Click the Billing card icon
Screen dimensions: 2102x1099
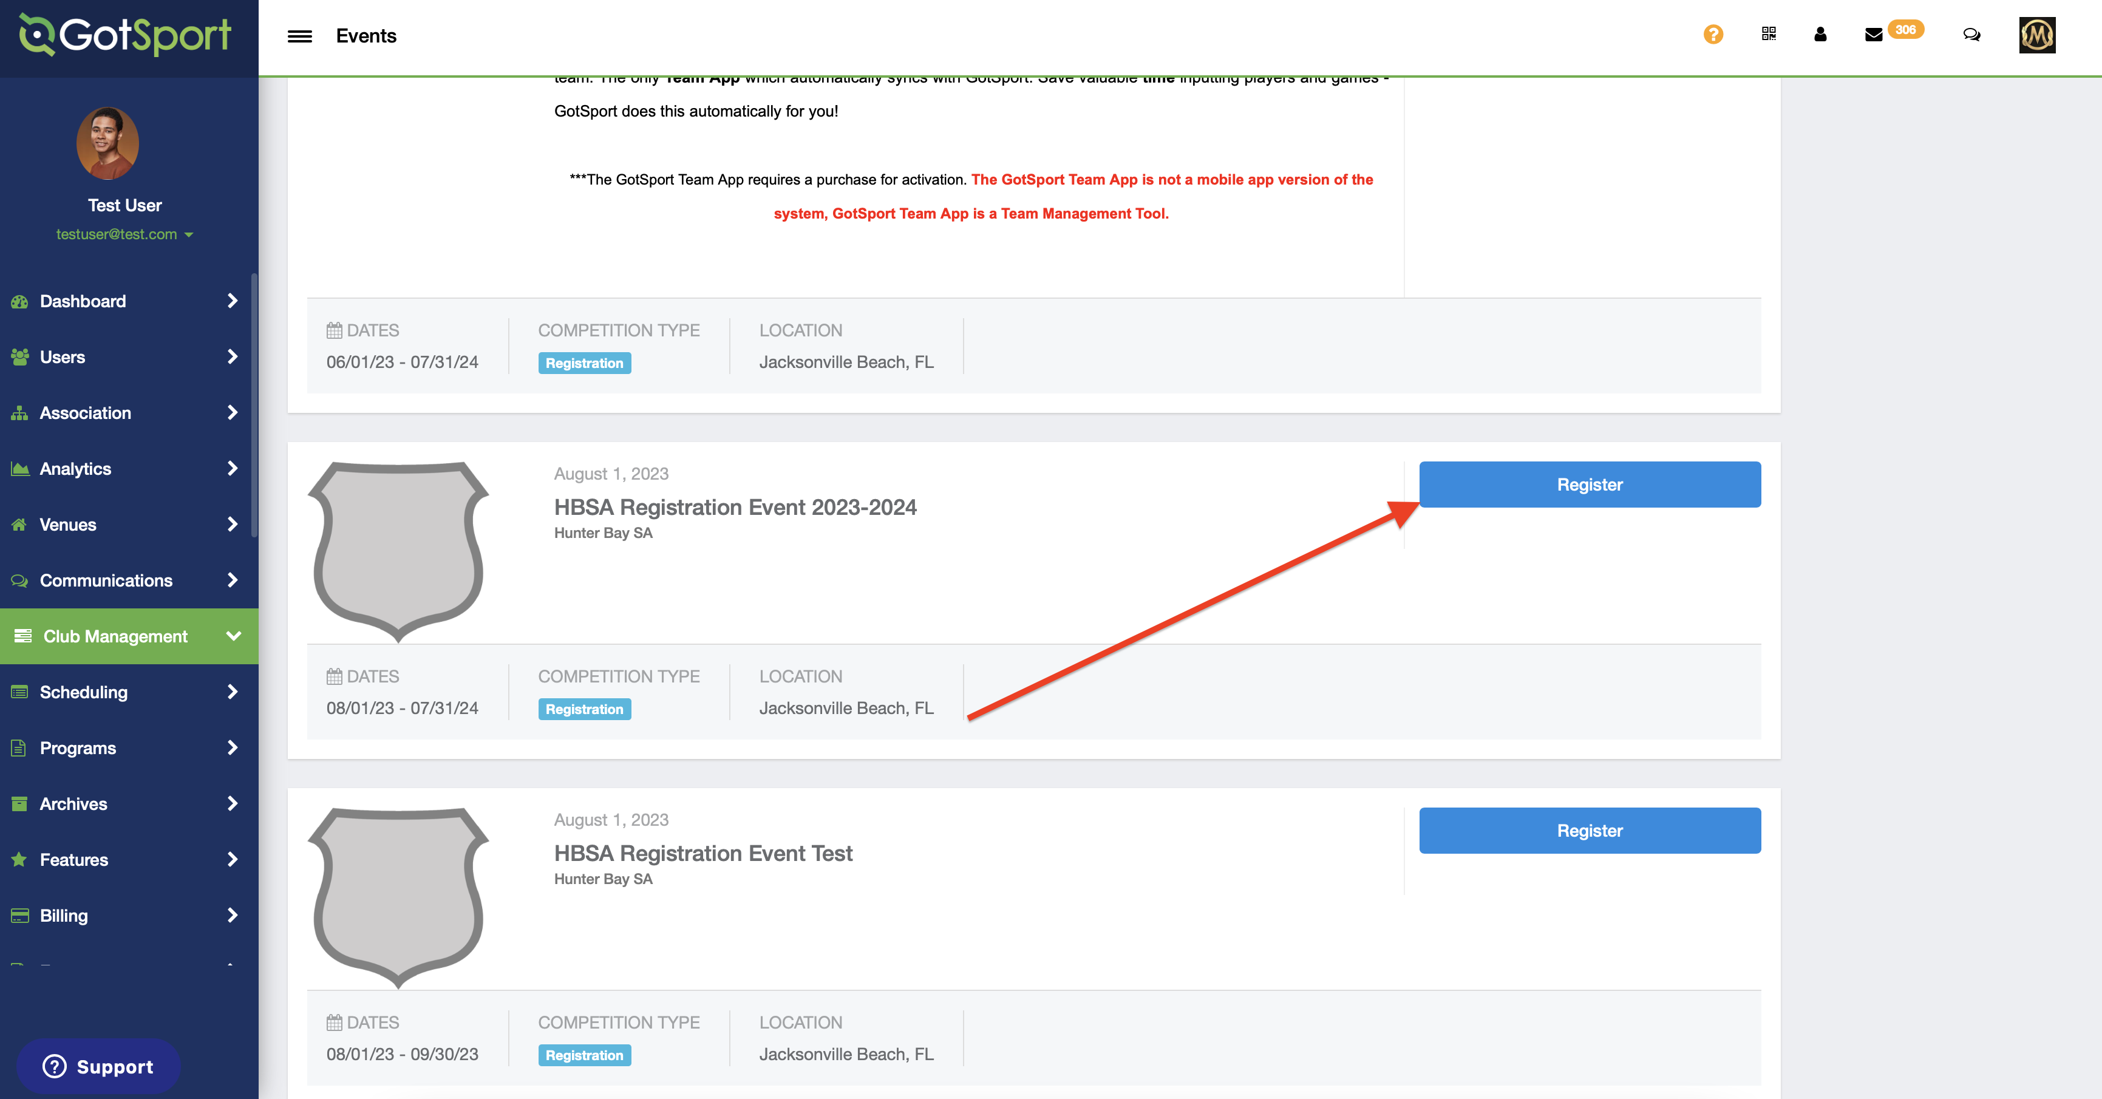point(19,916)
